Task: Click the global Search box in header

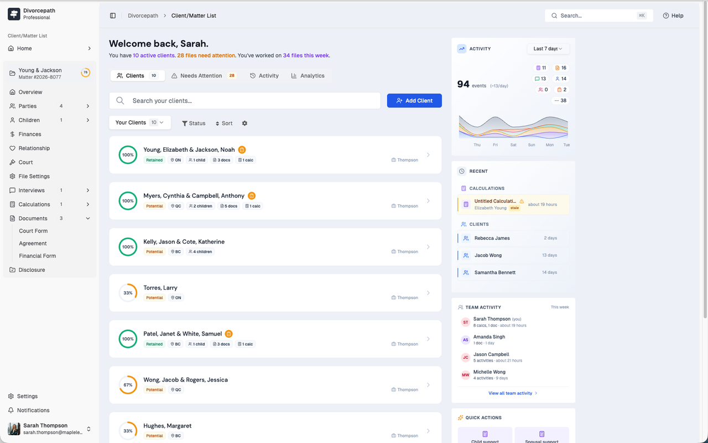Action: [598, 16]
